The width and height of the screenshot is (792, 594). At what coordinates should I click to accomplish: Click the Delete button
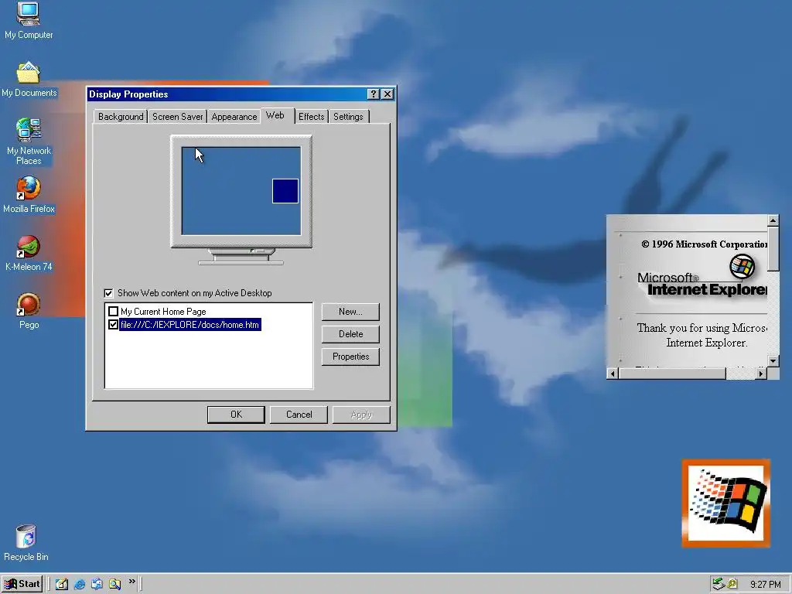(350, 334)
